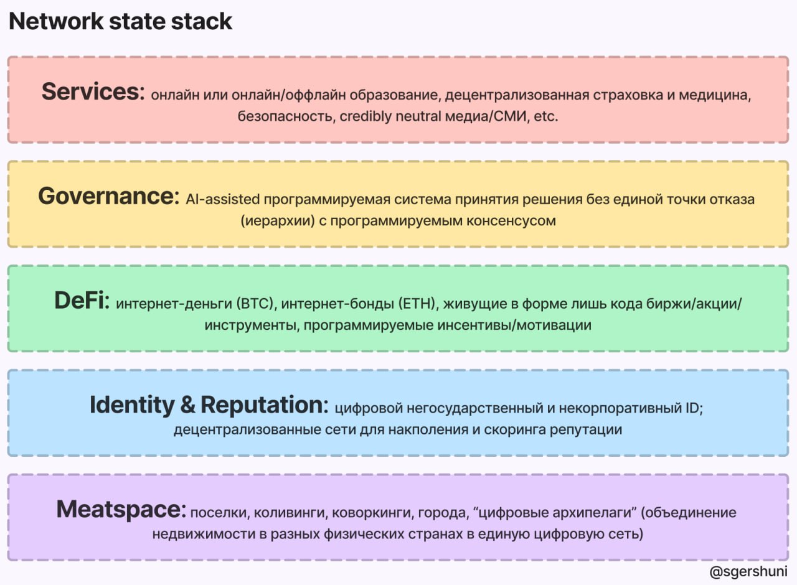
Task: Click the "Meatspace:" heading
Action: pos(121,510)
